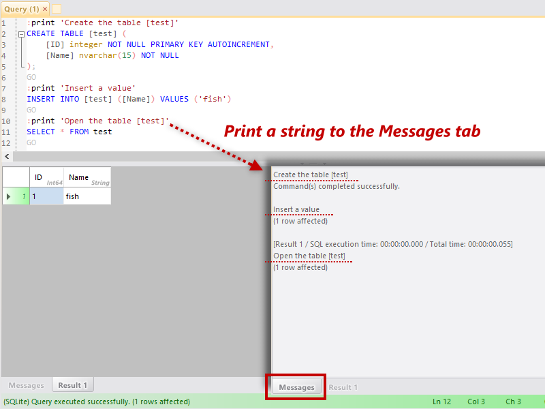Viewport: 545px width, 409px height.
Task: Click the query executed successfully status text
Action: pyautogui.click(x=97, y=402)
